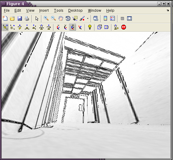This screenshot has width=173, height=160.
Task: Toggle Z principal axis button
Action: [x=72, y=27]
